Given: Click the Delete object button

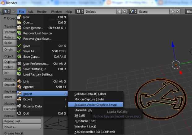Looking at the screenshot, I should pos(10,67).
